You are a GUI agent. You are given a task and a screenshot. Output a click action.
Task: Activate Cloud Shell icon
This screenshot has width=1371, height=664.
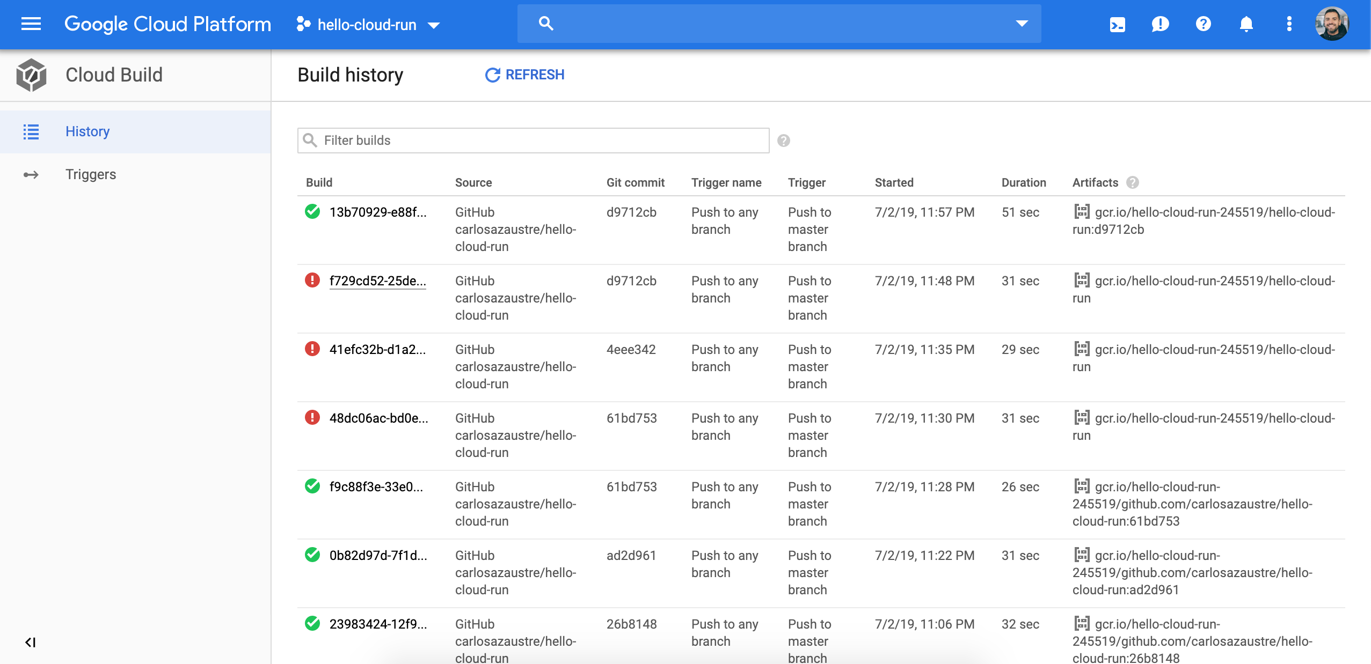[1118, 24]
